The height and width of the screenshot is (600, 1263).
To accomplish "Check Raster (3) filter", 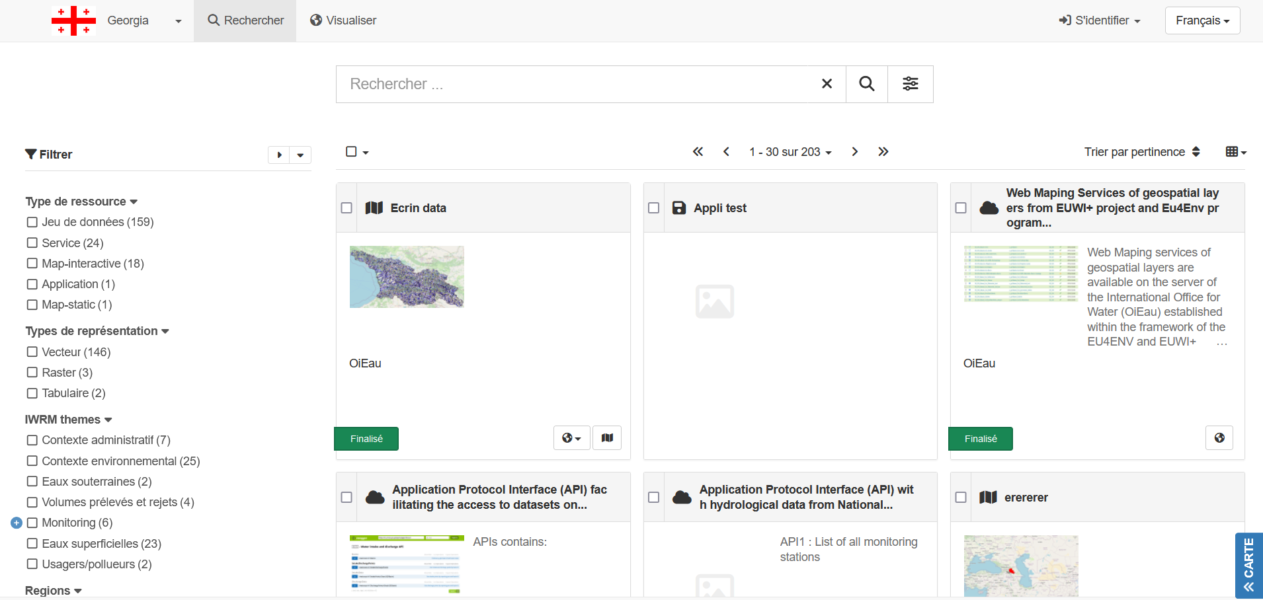I will (x=32, y=373).
